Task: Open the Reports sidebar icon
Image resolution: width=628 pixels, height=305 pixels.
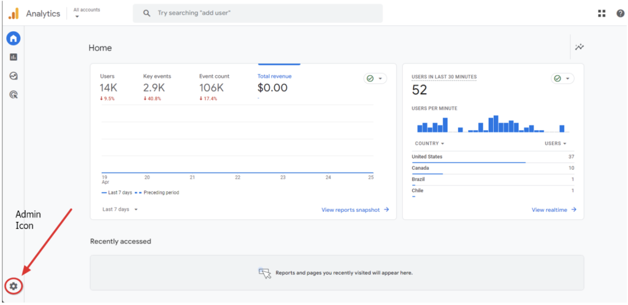Action: point(13,57)
